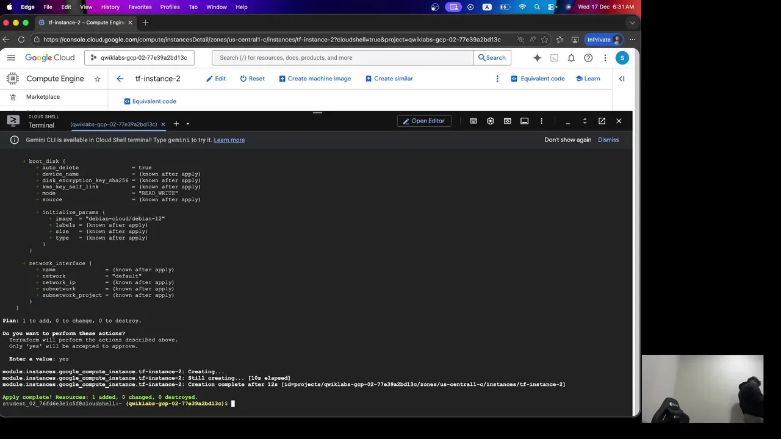
Task: Dismiss the Gemini CLI banner
Action: click(x=608, y=140)
